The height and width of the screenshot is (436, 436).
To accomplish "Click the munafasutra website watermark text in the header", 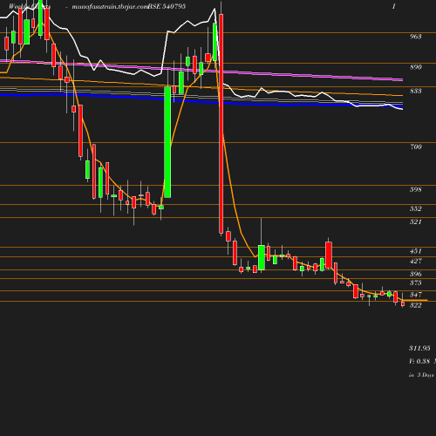I will [111, 7].
